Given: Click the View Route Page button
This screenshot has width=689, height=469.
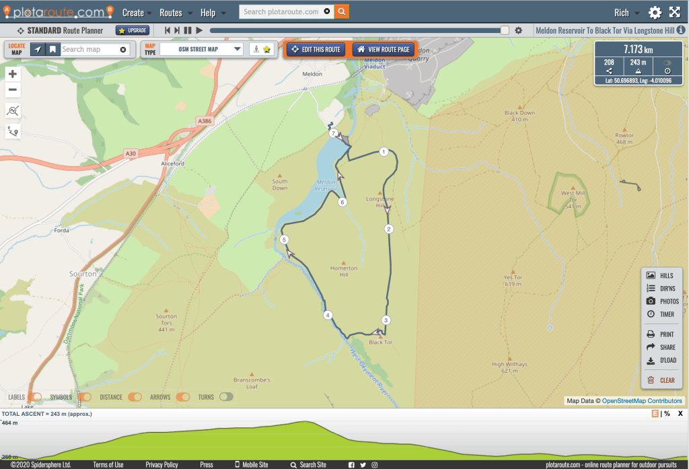Looking at the screenshot, I should [383, 49].
